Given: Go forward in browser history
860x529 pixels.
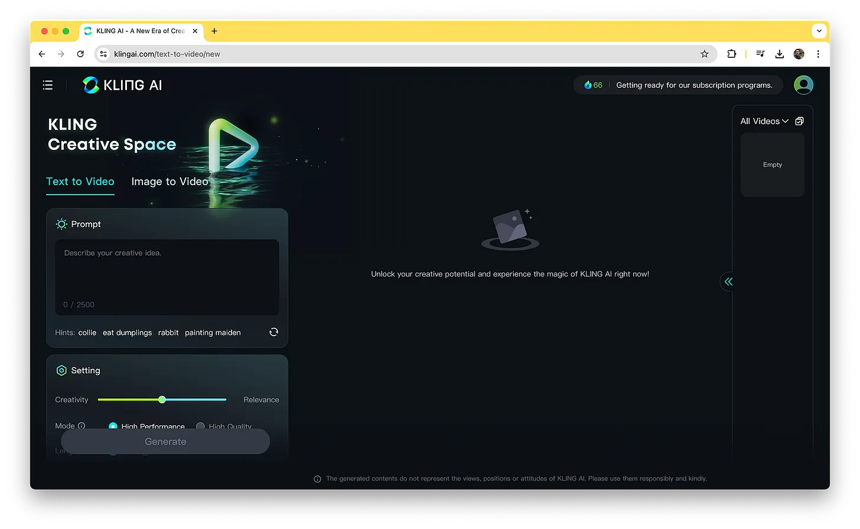Looking at the screenshot, I should coord(61,54).
